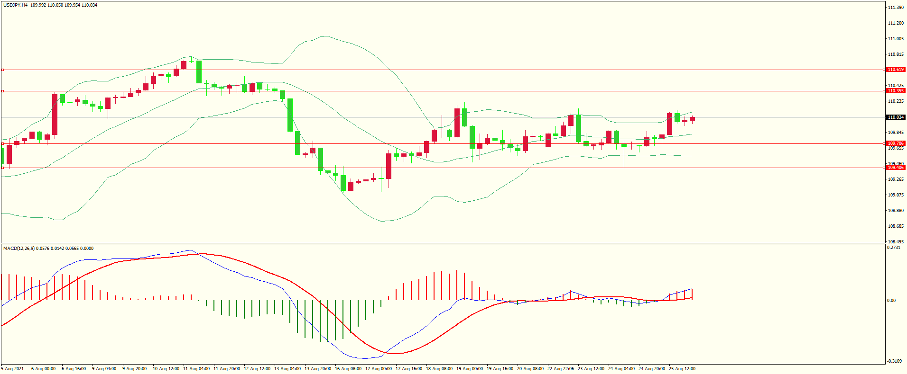
Task: Click the MACD(12,26,9) indicator label
Action: point(19,249)
